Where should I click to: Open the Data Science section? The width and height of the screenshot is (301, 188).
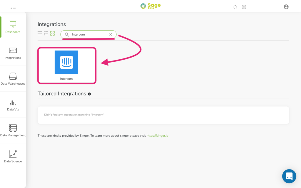coord(13,156)
